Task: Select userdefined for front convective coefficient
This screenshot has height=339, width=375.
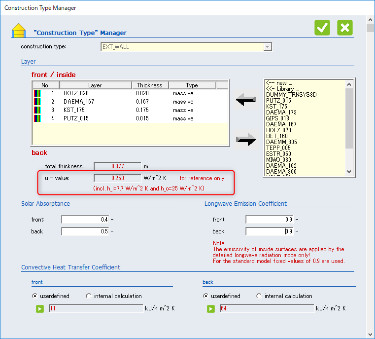Action: (x=34, y=296)
